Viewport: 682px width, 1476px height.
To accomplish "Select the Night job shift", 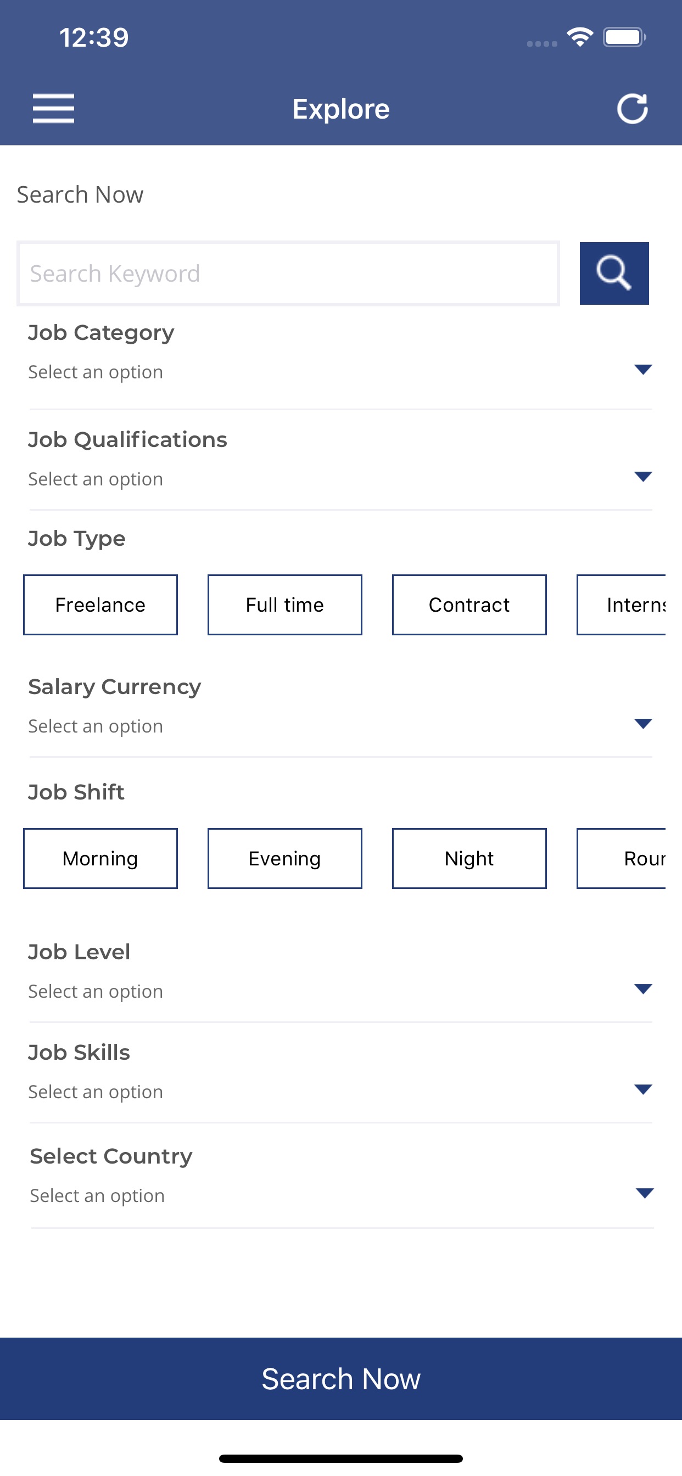I will [469, 858].
